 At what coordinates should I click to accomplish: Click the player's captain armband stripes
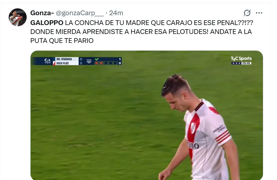tap(223, 136)
